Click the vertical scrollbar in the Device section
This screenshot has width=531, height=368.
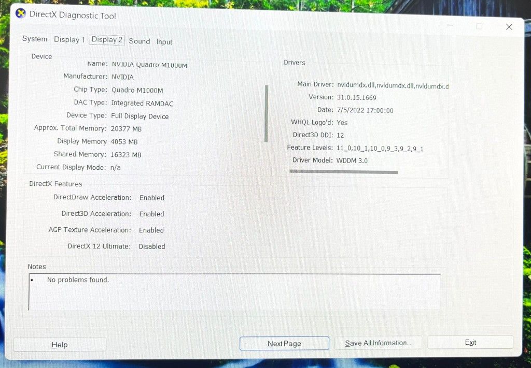[266, 114]
